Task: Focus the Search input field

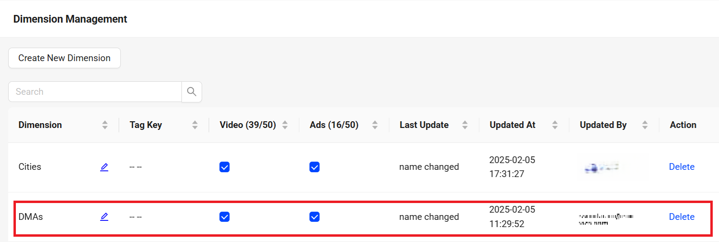Action: pyautogui.click(x=95, y=91)
